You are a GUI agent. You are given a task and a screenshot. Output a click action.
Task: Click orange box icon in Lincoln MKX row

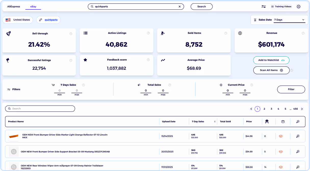(x=281, y=136)
